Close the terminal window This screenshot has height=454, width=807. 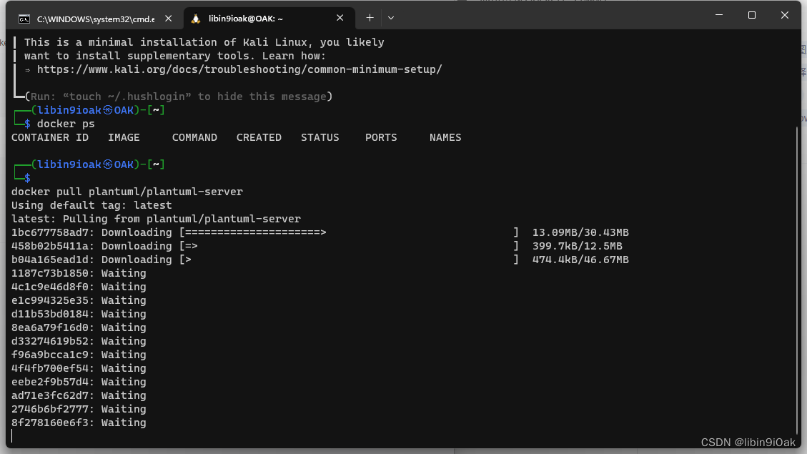785,15
